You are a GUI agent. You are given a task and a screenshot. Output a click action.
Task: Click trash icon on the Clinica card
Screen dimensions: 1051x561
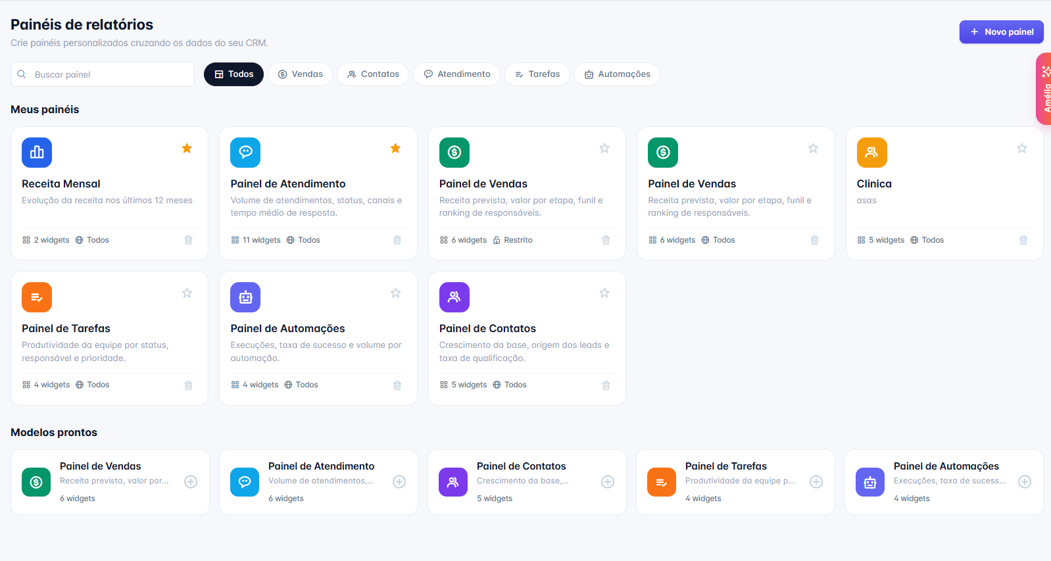click(x=1023, y=240)
